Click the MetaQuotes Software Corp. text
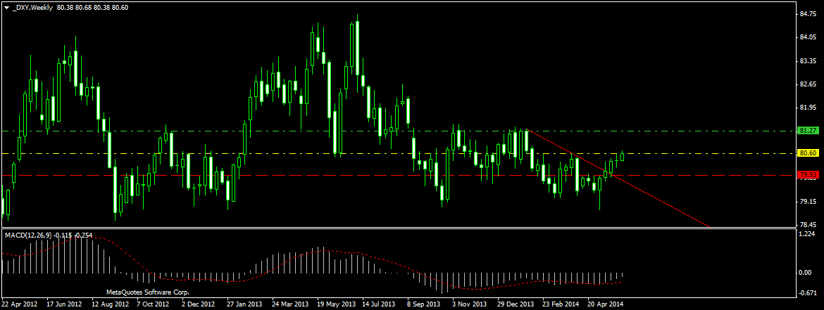Viewport: 824px width, 310px height. click(148, 292)
